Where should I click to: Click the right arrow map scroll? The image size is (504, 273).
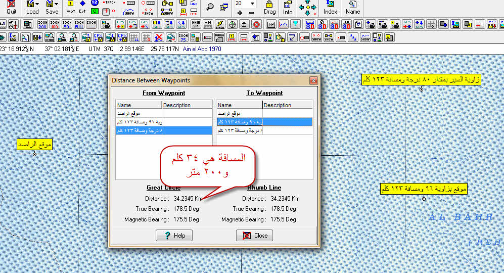tap(314, 7)
